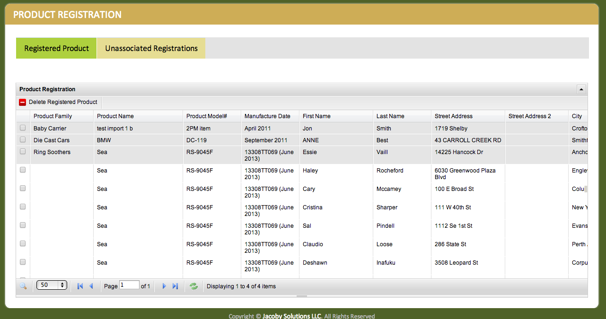Sort by the Street Address 2 column header

pos(537,116)
